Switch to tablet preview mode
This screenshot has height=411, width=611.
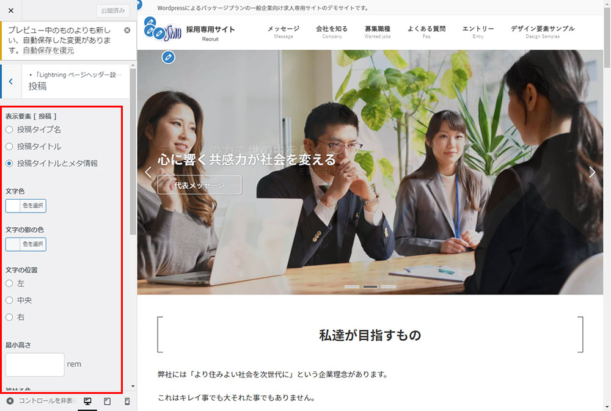point(107,401)
